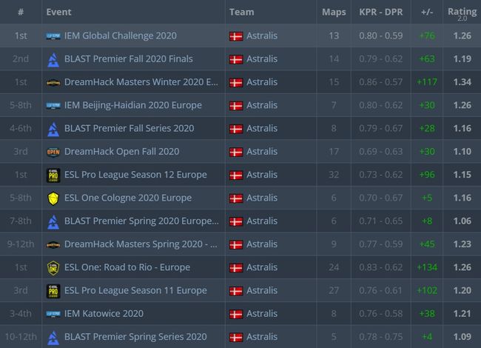Viewport: 481px width, 348px height.
Task: Click the DreamHack Masters Winter 2020 event icon
Action: point(53,82)
